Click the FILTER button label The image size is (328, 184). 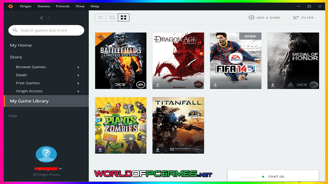click(x=307, y=18)
